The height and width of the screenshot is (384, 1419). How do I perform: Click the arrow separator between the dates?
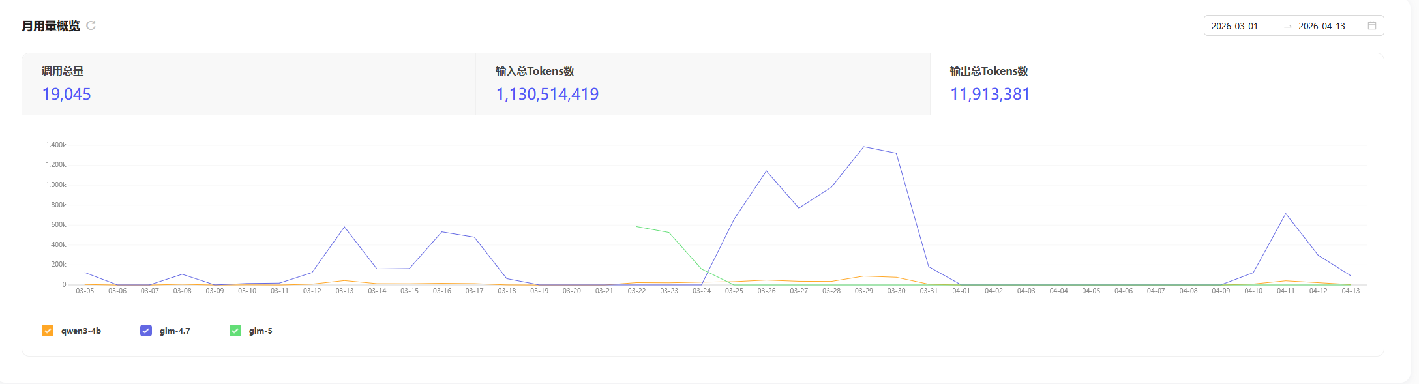point(1287,26)
